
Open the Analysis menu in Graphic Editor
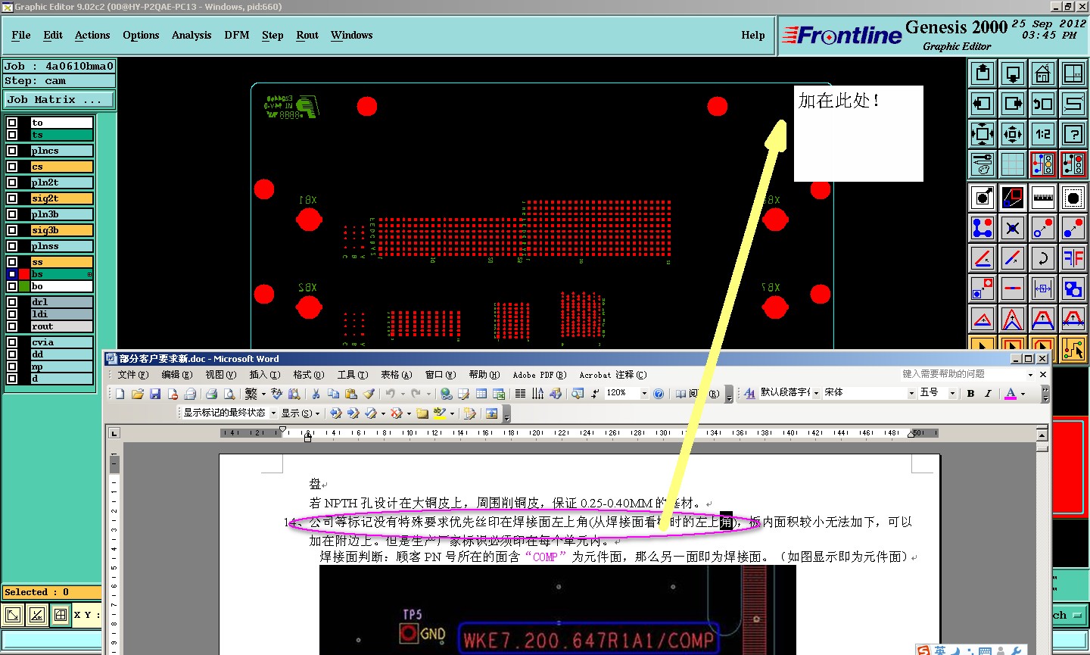click(192, 35)
